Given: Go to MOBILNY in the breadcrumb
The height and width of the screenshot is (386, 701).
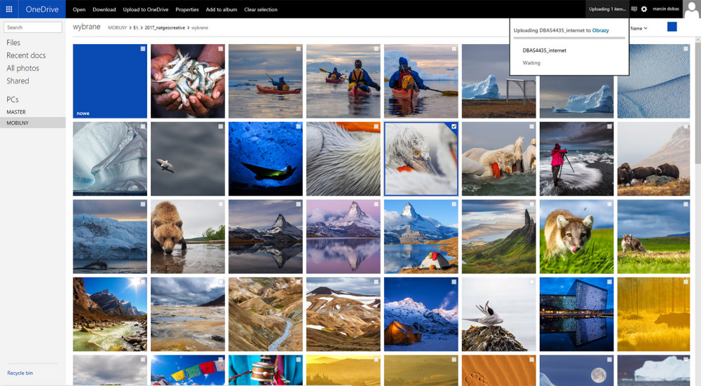Looking at the screenshot, I should point(118,28).
